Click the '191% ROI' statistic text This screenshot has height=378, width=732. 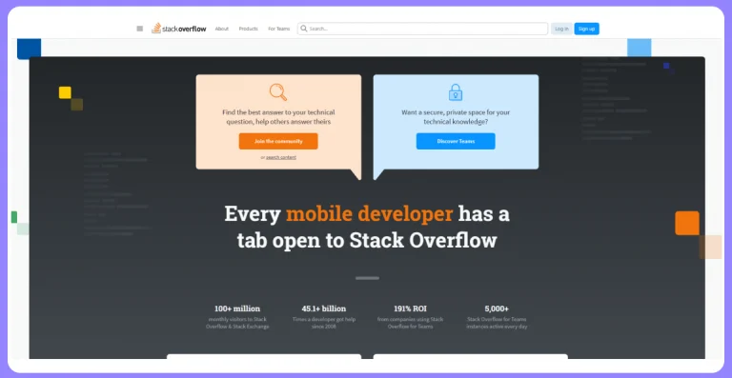(411, 308)
